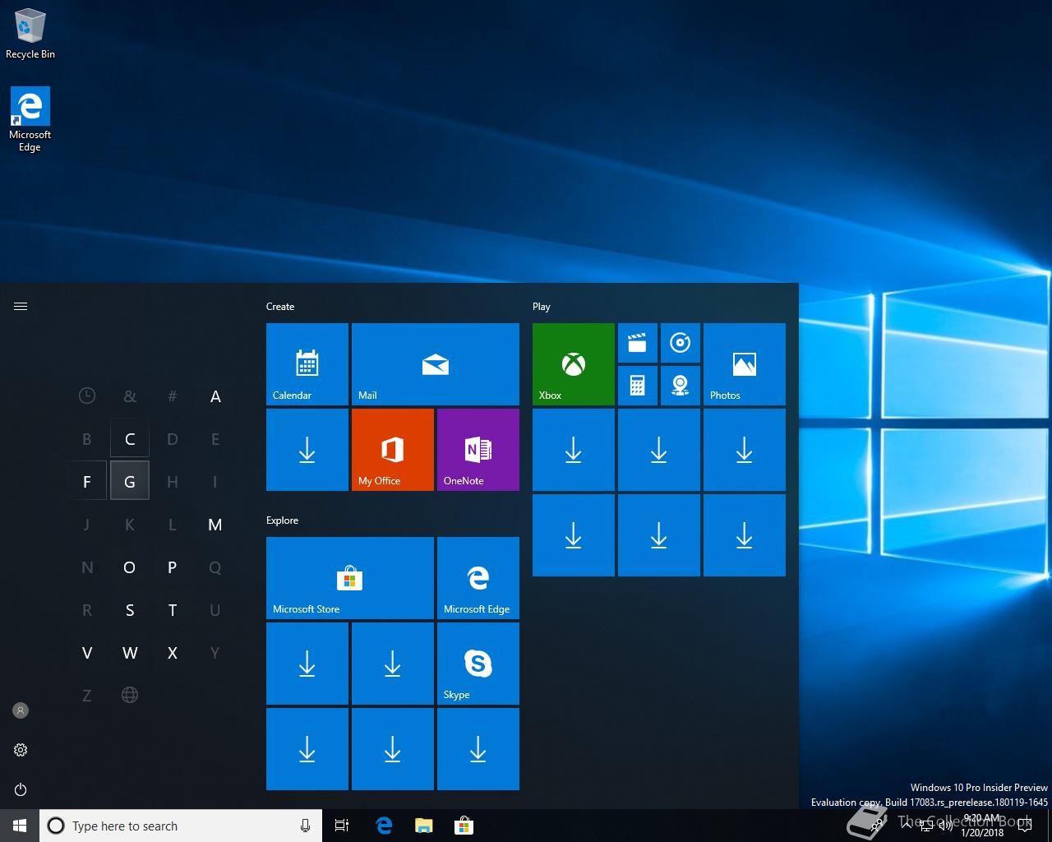Jump to letter V in app list
This screenshot has width=1052, height=842.
click(x=87, y=653)
